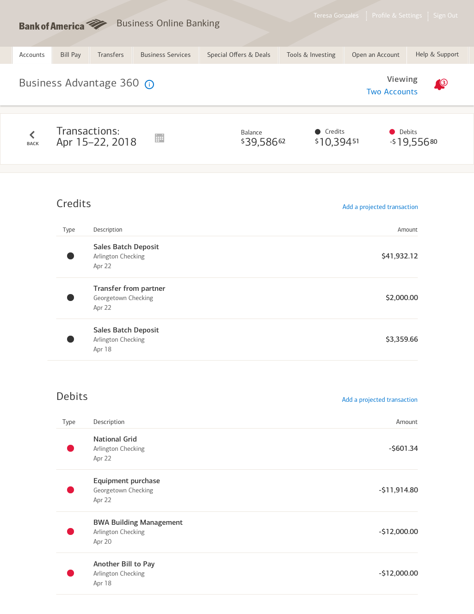
Task: Click the red dot beside National Grid
Action: (x=71, y=448)
